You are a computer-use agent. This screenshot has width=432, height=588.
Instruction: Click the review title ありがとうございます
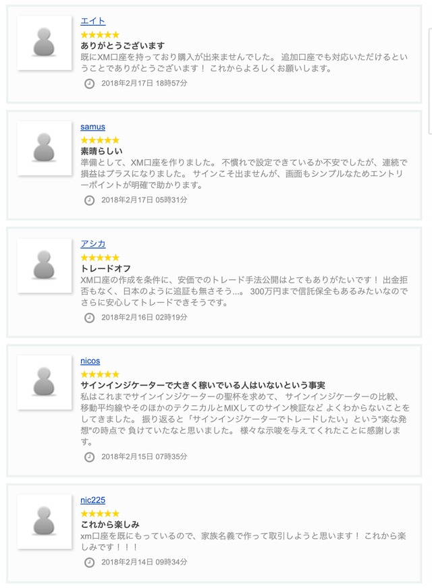(x=122, y=46)
